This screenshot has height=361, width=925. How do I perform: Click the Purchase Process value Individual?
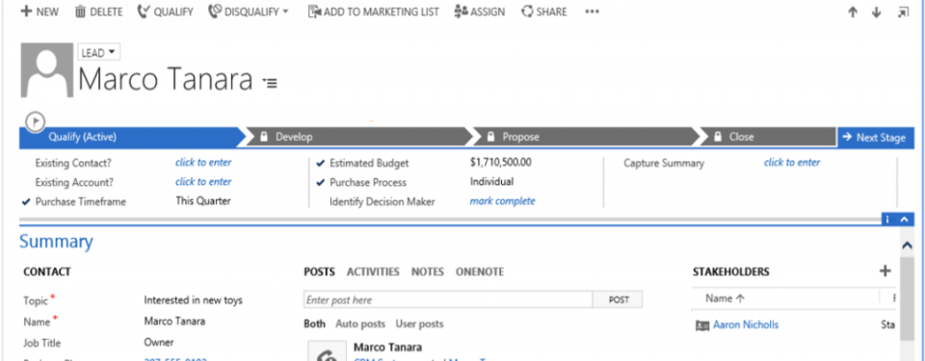tap(491, 182)
